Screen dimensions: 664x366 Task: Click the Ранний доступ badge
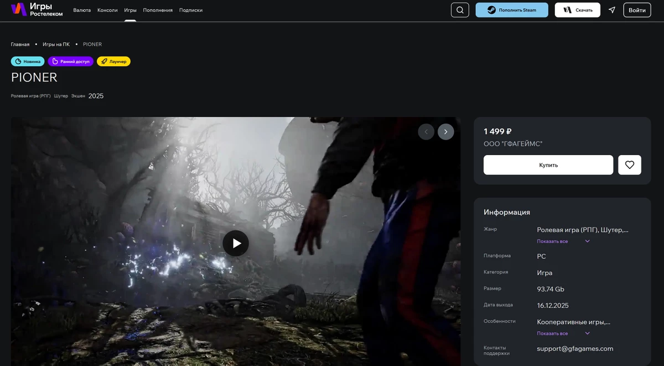click(70, 61)
